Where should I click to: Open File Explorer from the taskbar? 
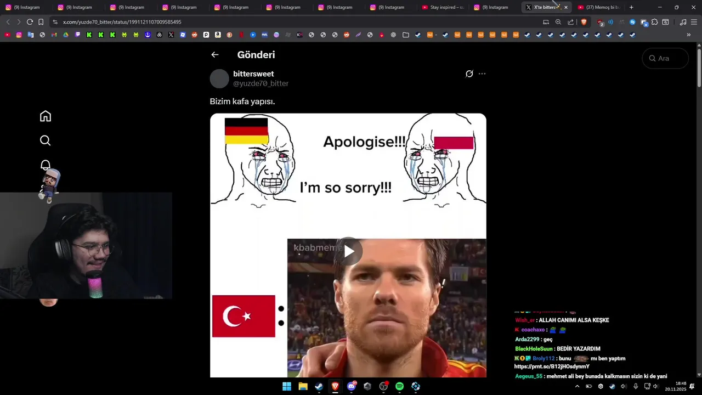click(303, 386)
